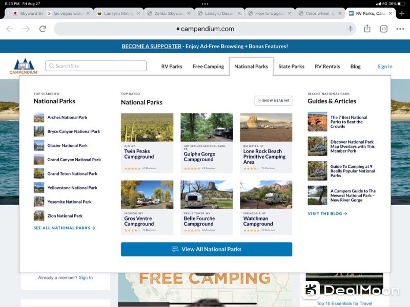Image resolution: width=410 pixels, height=307 pixels.
Task: Open Zion National Park link
Action: [65, 216]
